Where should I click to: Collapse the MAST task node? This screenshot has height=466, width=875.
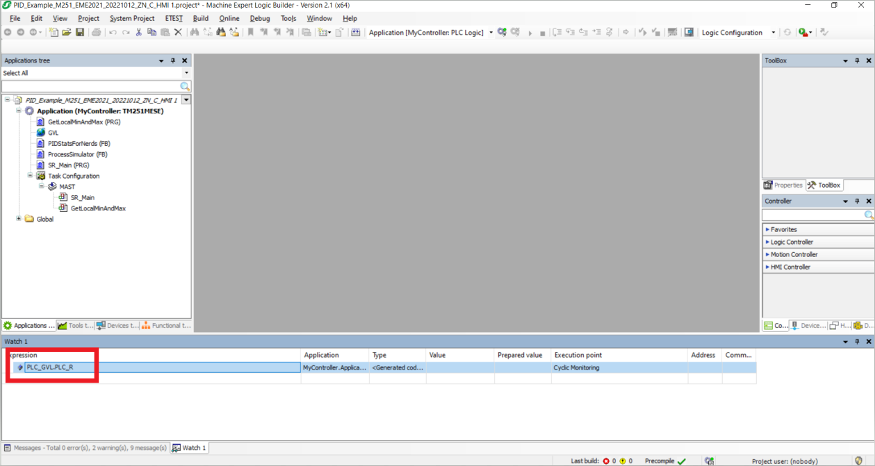point(41,187)
